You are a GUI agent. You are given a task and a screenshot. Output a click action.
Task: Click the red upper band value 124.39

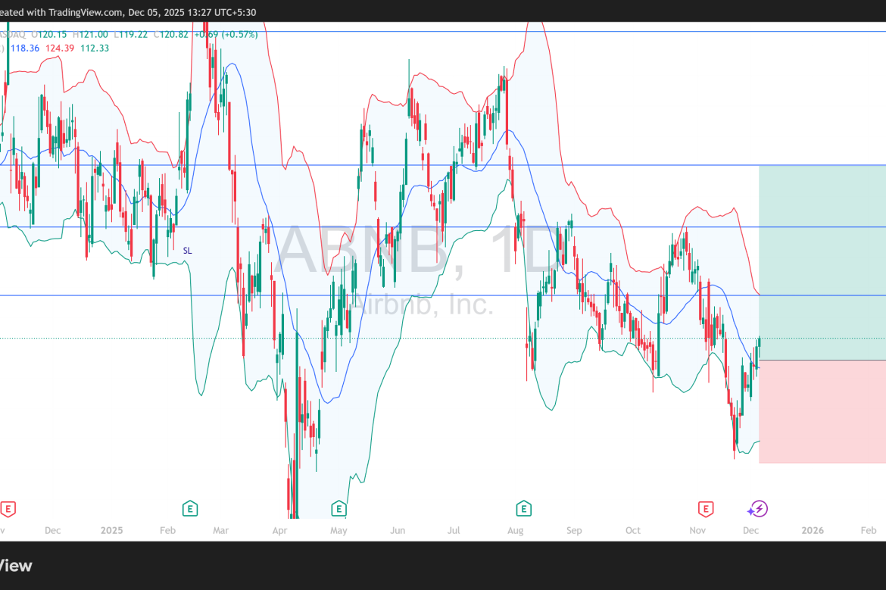tap(61, 48)
